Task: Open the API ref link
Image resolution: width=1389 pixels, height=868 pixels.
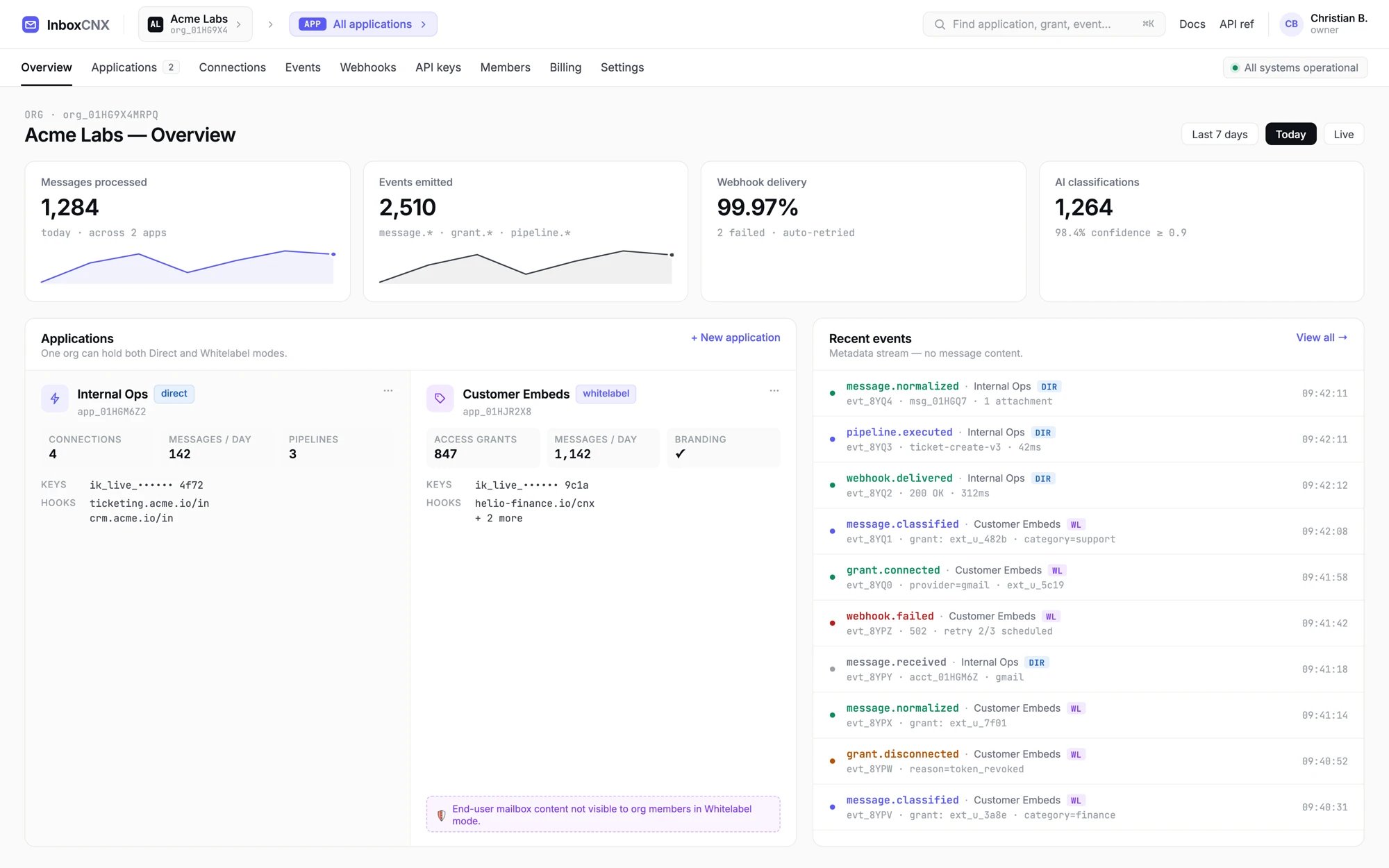Action: pos(1236,24)
